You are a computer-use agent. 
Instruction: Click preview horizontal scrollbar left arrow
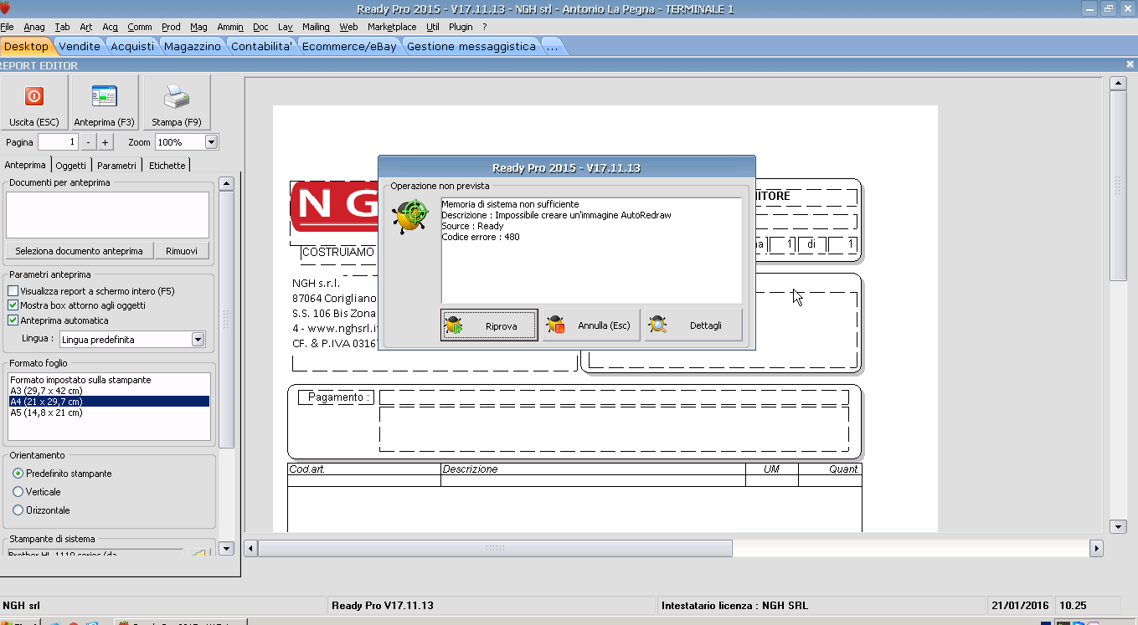click(250, 549)
